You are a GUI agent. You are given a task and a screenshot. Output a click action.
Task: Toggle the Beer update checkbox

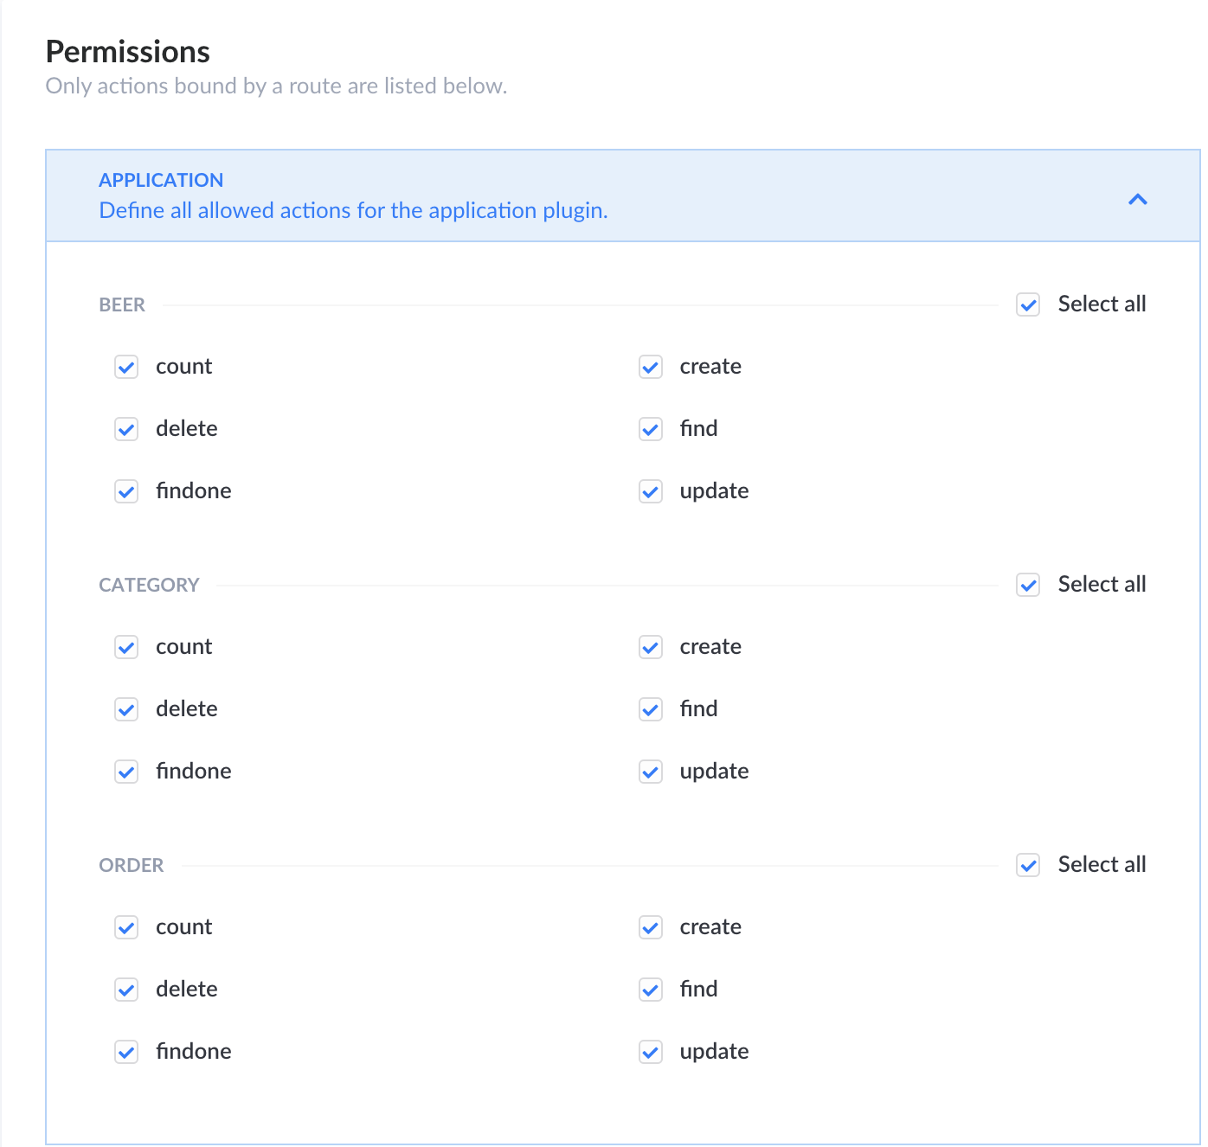coord(651,492)
